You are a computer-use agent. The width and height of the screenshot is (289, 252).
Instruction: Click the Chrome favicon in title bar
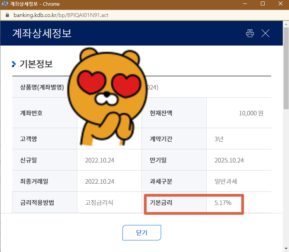[5, 4]
